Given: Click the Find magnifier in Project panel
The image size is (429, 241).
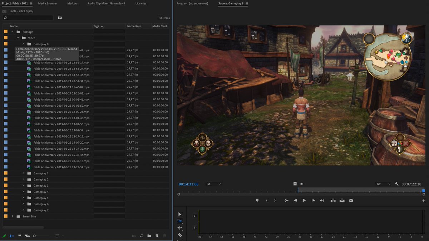Looking at the screenshot, I should (142, 236).
